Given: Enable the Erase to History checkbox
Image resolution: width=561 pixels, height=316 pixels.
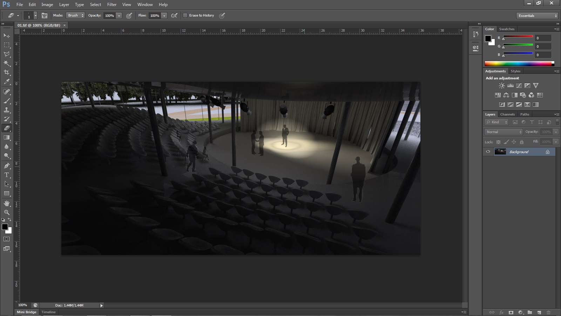Looking at the screenshot, I should pos(185,15).
